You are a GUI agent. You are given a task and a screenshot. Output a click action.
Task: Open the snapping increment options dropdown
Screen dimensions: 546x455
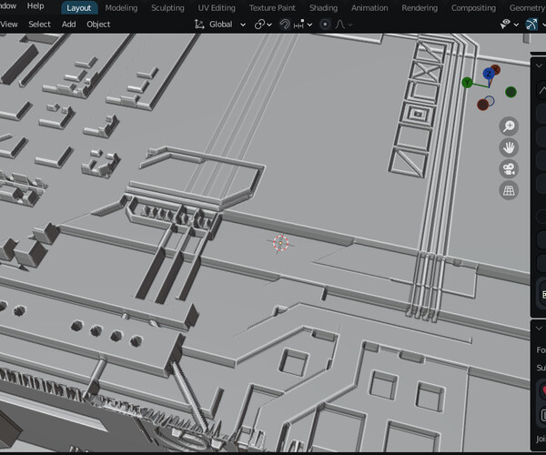(303, 25)
